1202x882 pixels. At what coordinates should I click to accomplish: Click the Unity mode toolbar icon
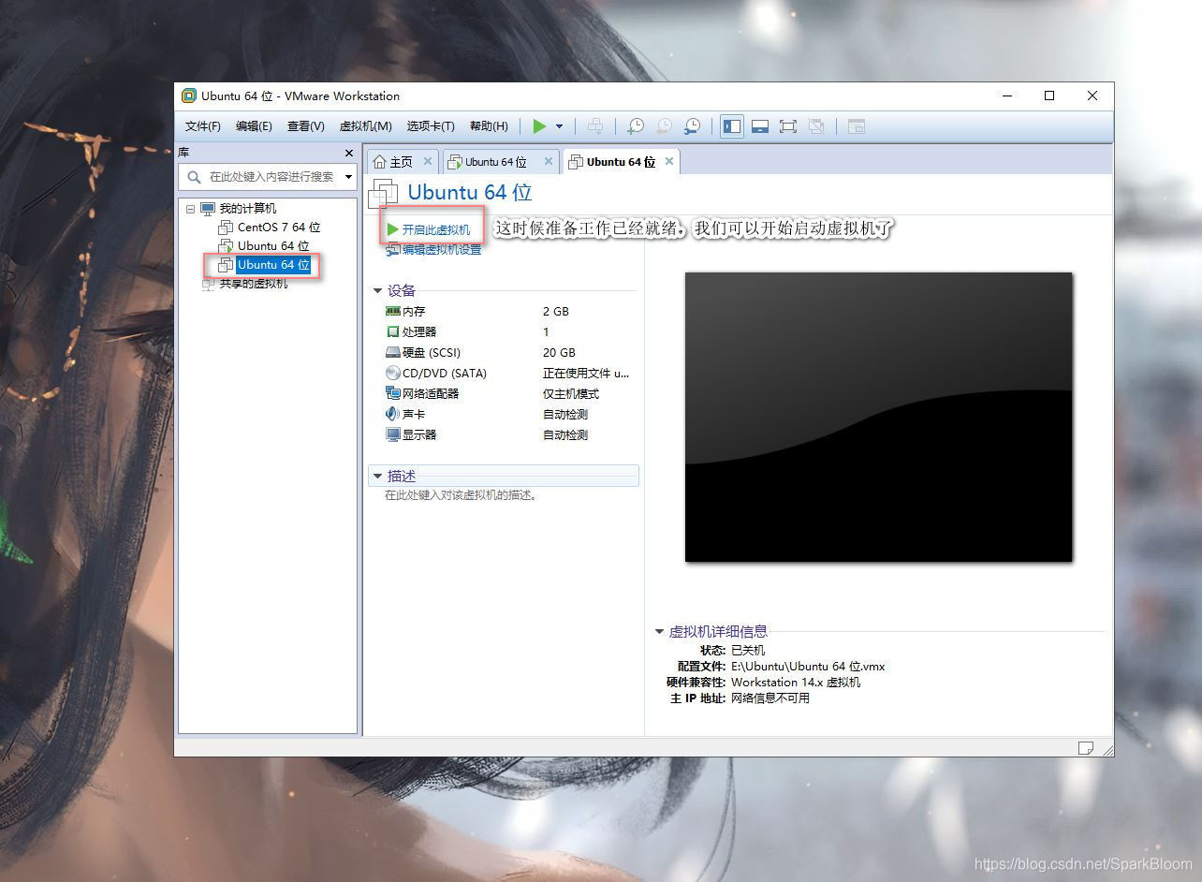(816, 126)
